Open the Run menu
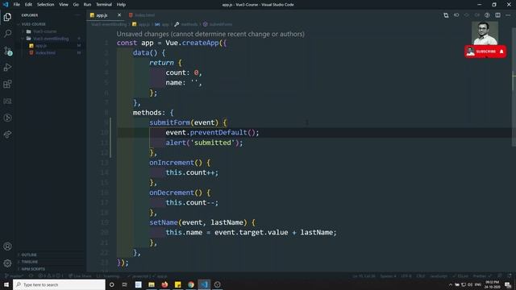Screen dimensions: 516x290 point(87,5)
